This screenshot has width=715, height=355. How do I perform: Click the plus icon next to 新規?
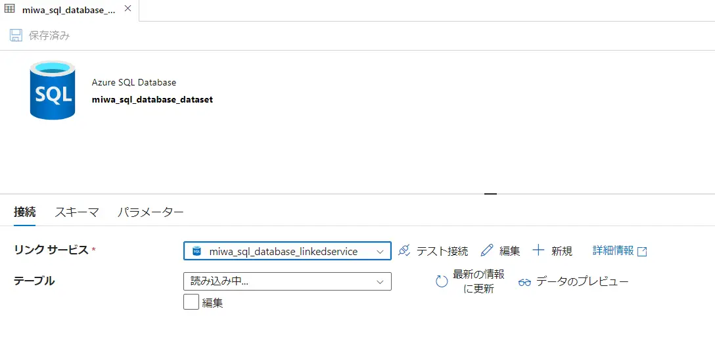tap(538, 250)
